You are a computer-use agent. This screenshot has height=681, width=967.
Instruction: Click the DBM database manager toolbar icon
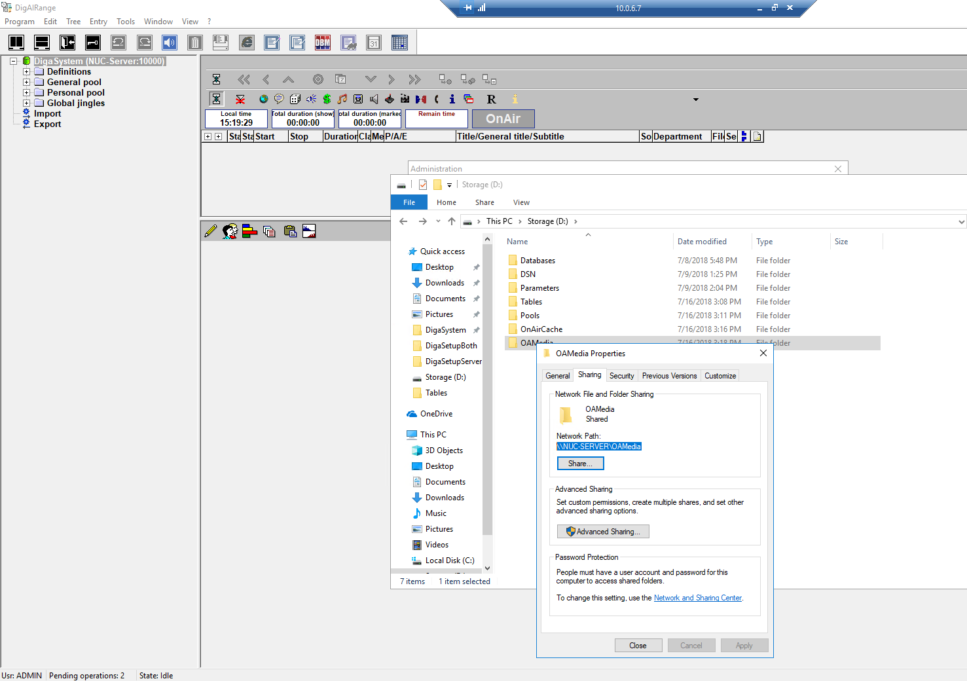322,43
